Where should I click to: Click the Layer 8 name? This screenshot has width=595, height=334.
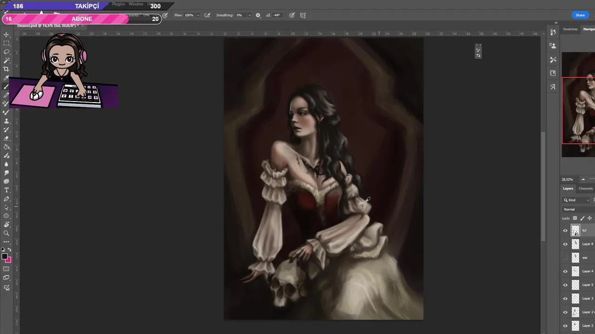click(588, 244)
